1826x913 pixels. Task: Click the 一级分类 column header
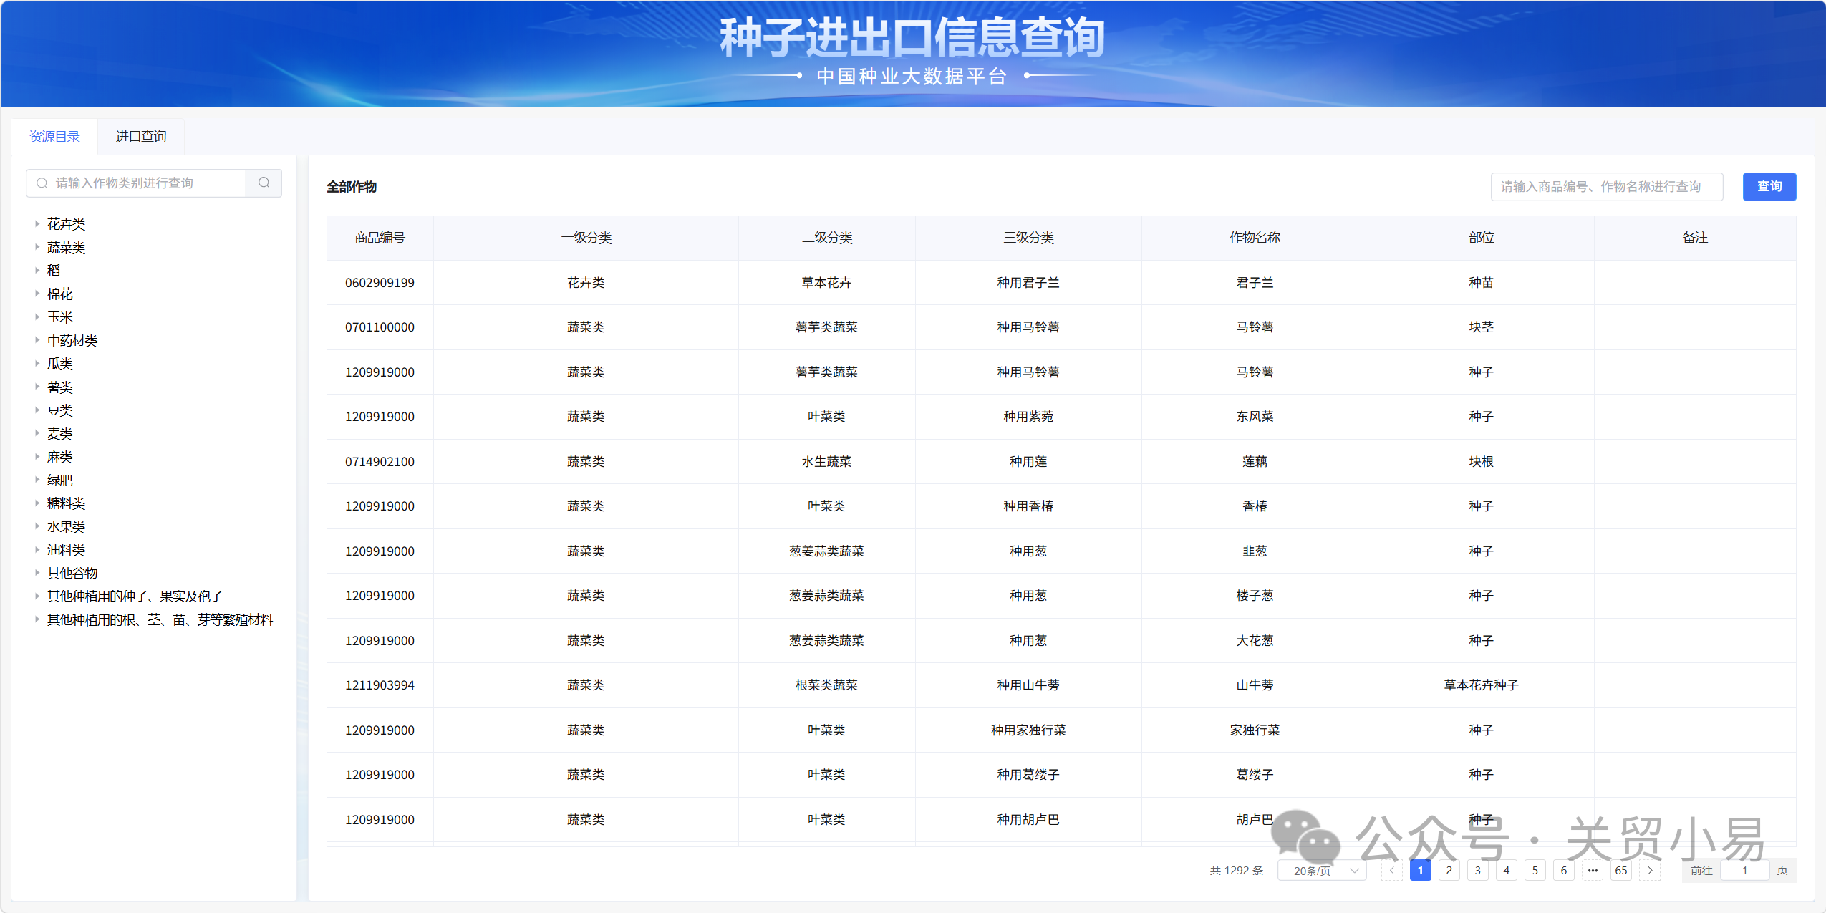coord(586,238)
